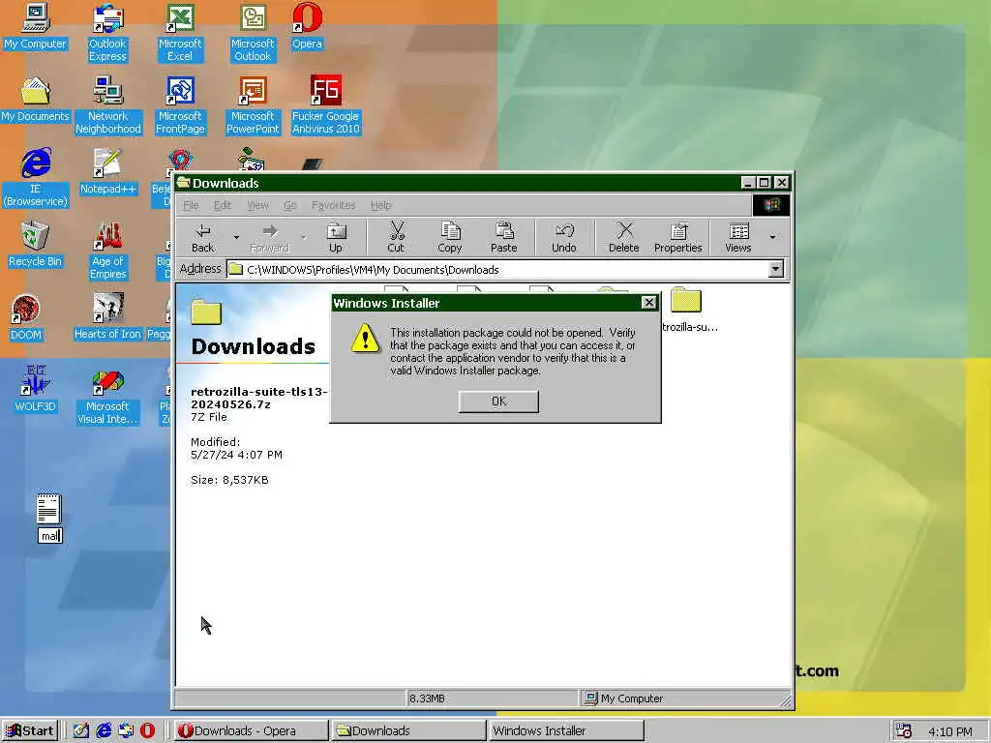Open the Edit menu
991x743 pixels.
point(223,205)
